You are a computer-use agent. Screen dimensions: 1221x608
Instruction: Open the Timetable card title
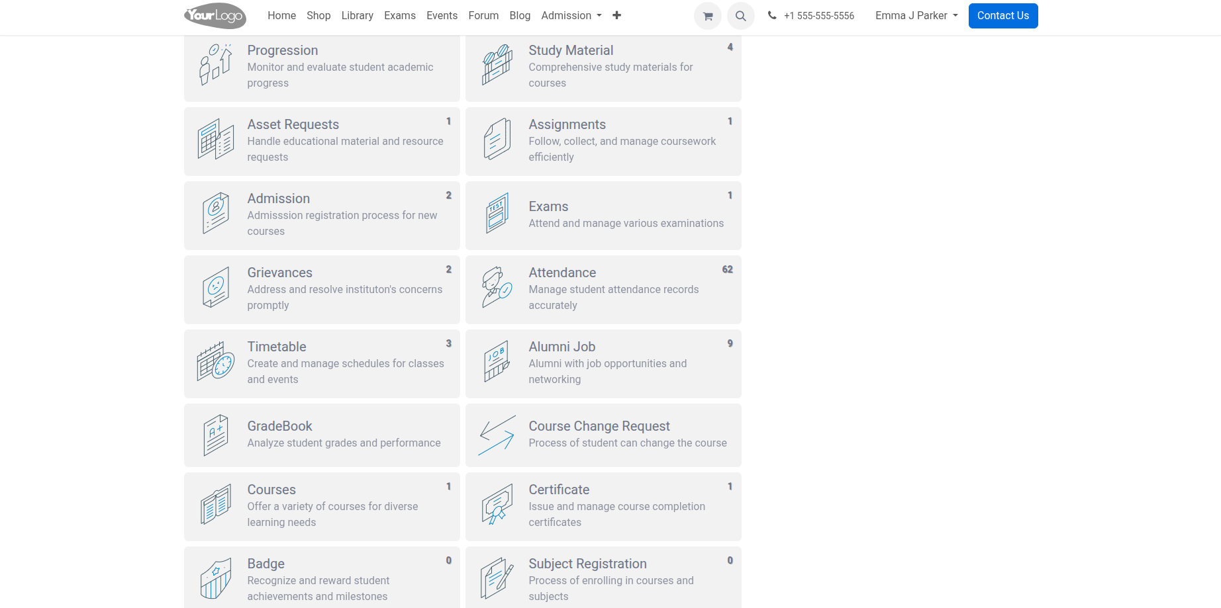pyautogui.click(x=277, y=347)
